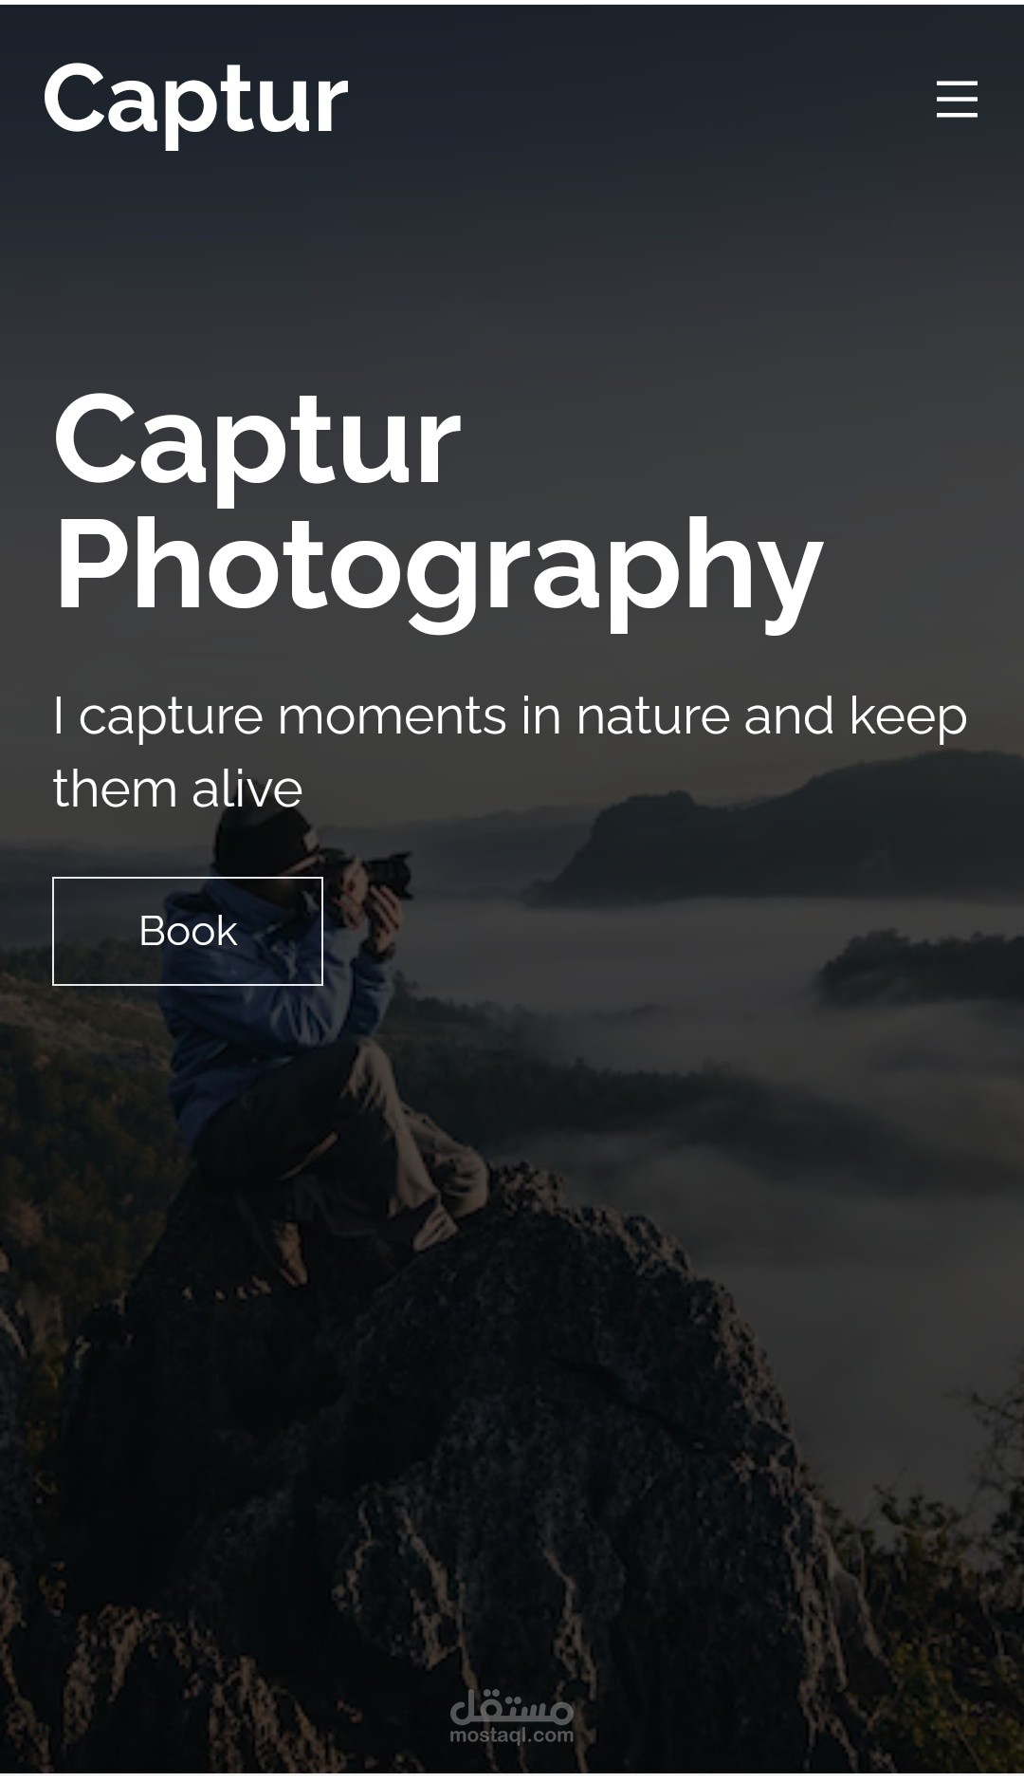The width and height of the screenshot is (1024, 1782).
Task: Click the small tree-covered hill in fog
Action: click(x=920, y=968)
